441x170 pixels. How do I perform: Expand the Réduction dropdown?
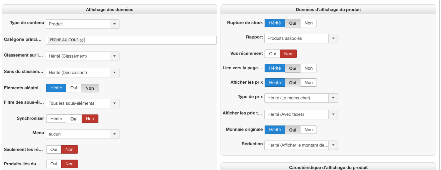pos(333,145)
